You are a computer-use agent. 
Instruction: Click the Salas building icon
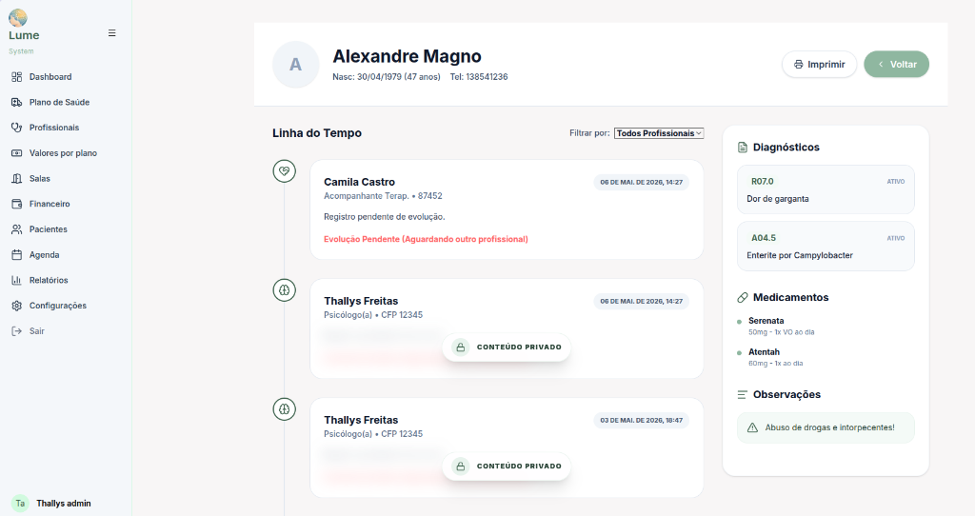point(17,178)
